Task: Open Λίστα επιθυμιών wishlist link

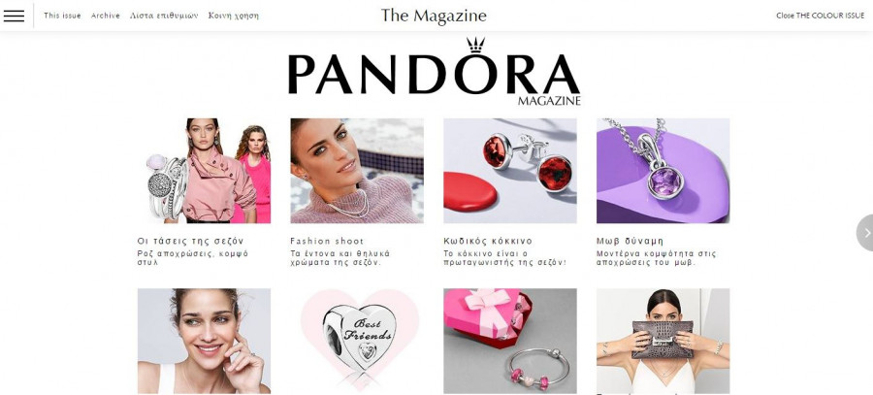Action: (164, 16)
